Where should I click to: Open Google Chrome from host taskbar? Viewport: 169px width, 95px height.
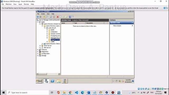[x=70, y=93]
